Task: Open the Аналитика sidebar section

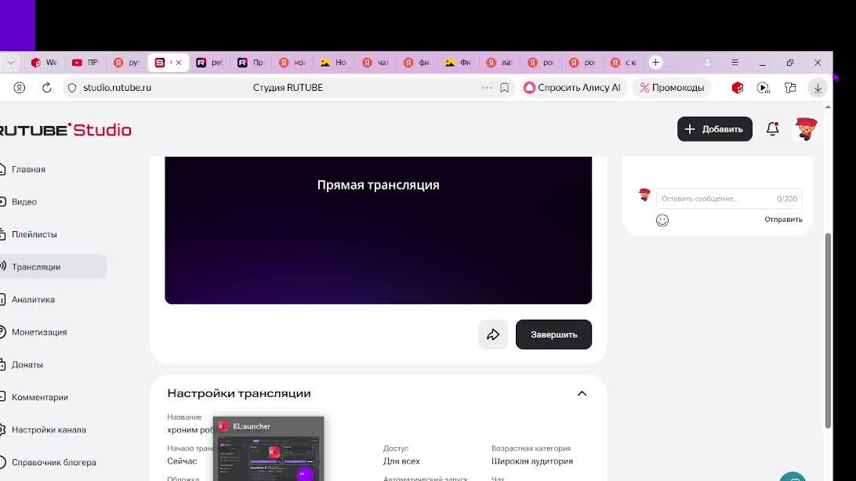Action: point(33,299)
